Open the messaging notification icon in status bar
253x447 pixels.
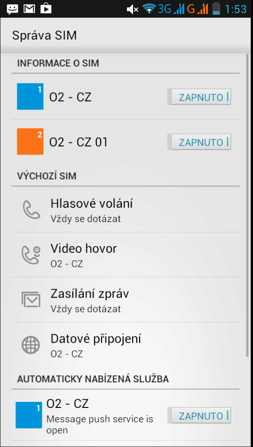pyautogui.click(x=12, y=9)
